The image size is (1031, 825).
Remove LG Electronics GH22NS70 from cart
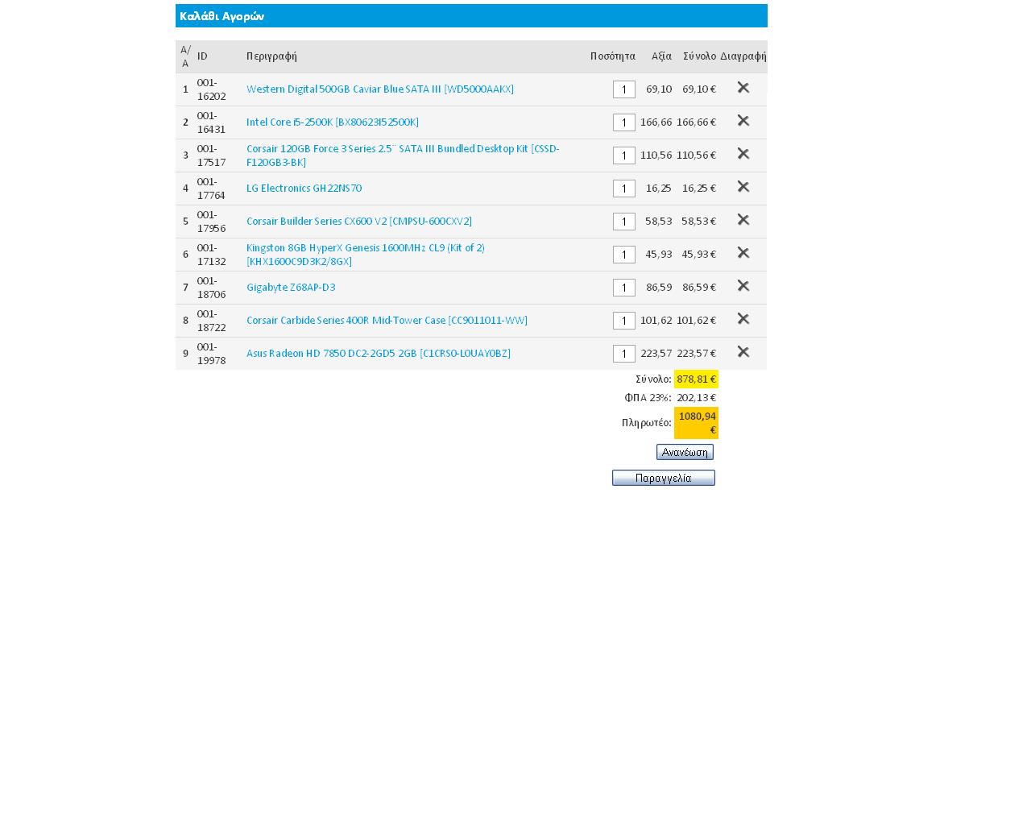743,187
